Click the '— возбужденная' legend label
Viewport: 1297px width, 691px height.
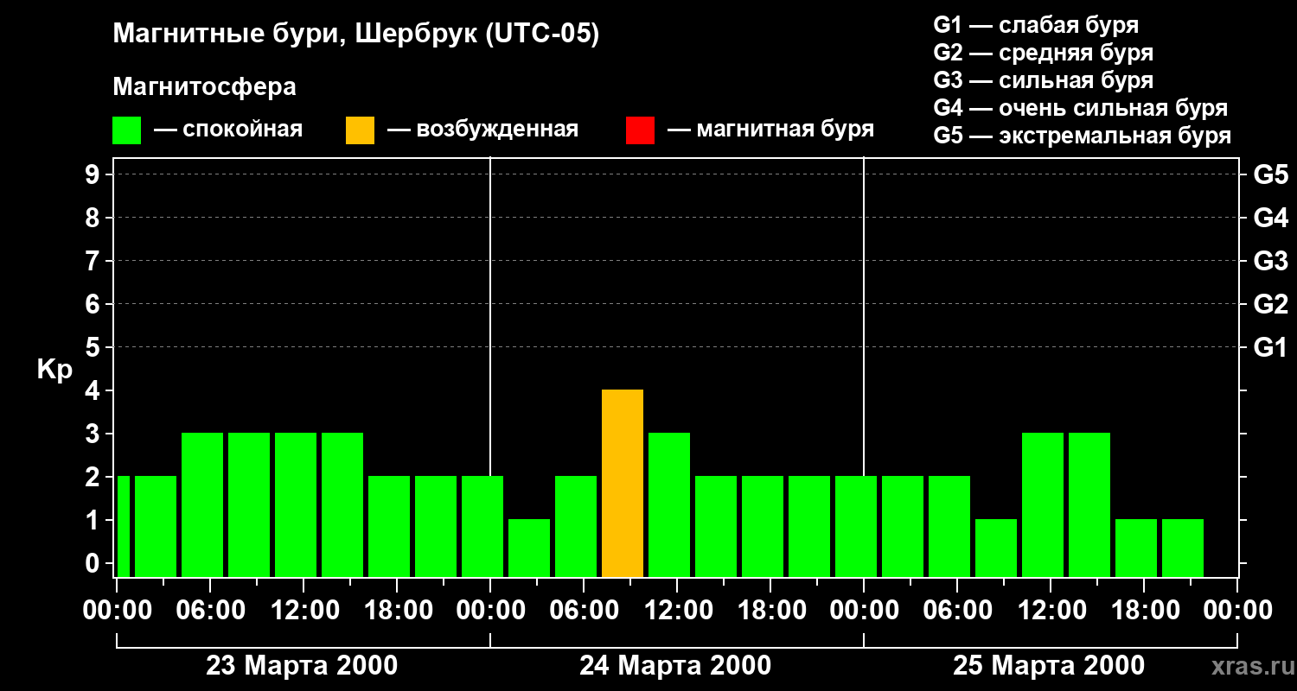tap(483, 130)
